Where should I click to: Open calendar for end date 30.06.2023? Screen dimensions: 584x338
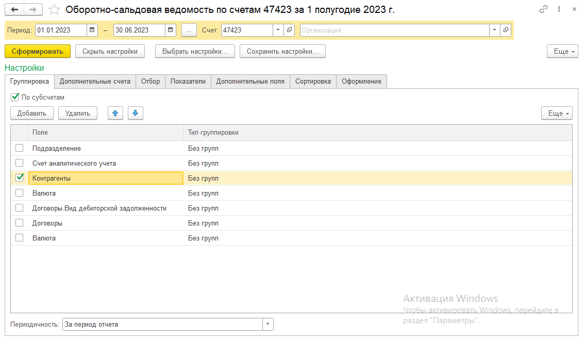pos(171,30)
